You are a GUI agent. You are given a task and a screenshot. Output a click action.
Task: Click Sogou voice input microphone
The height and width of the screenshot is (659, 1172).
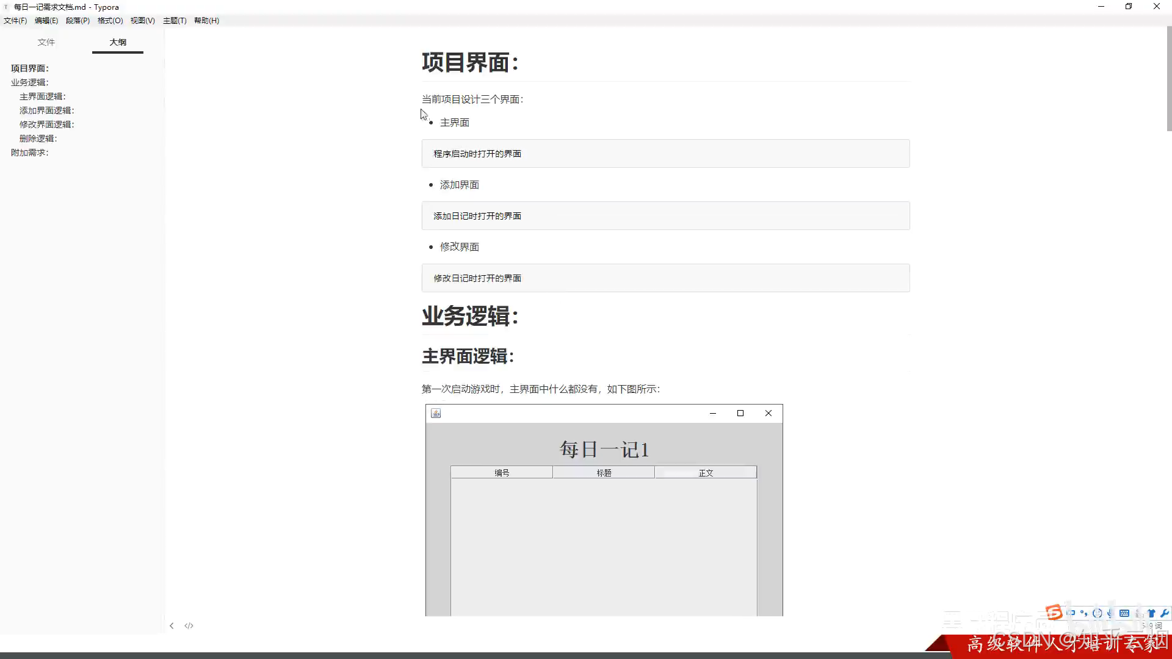(1110, 613)
